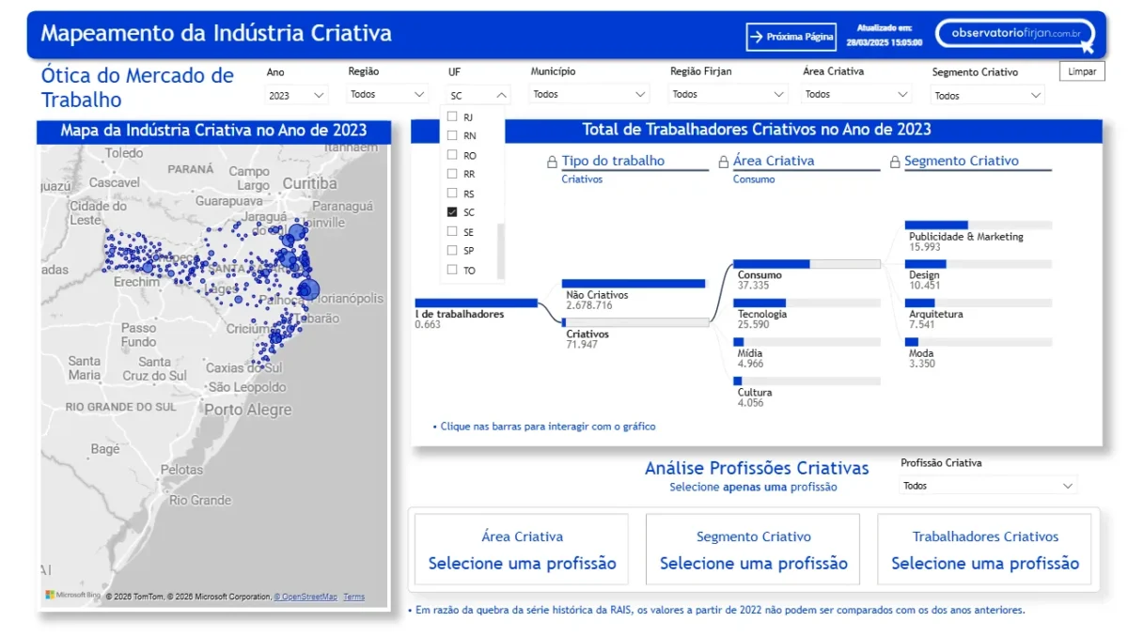Image resolution: width=1128 pixels, height=637 pixels.
Task: Open the Profissão Criativa dropdown
Action: pos(988,486)
